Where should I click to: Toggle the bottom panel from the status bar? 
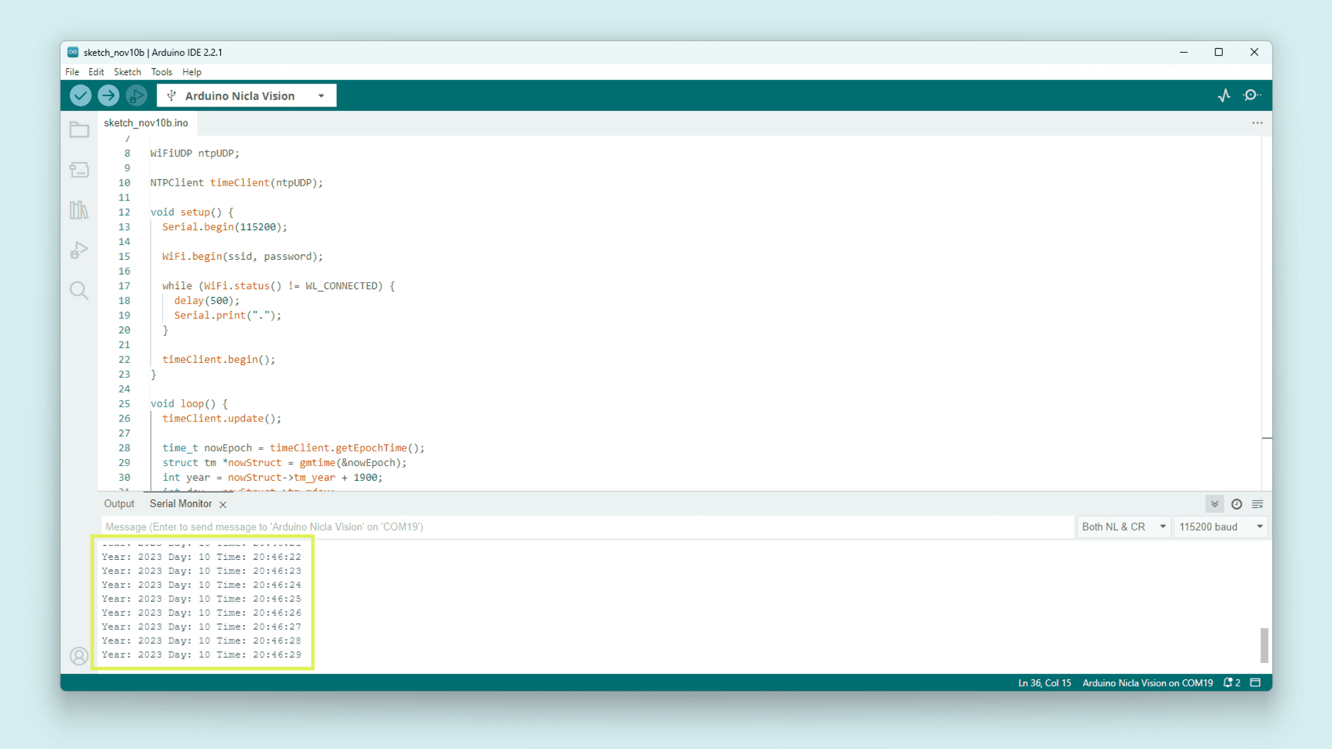coord(1256,683)
